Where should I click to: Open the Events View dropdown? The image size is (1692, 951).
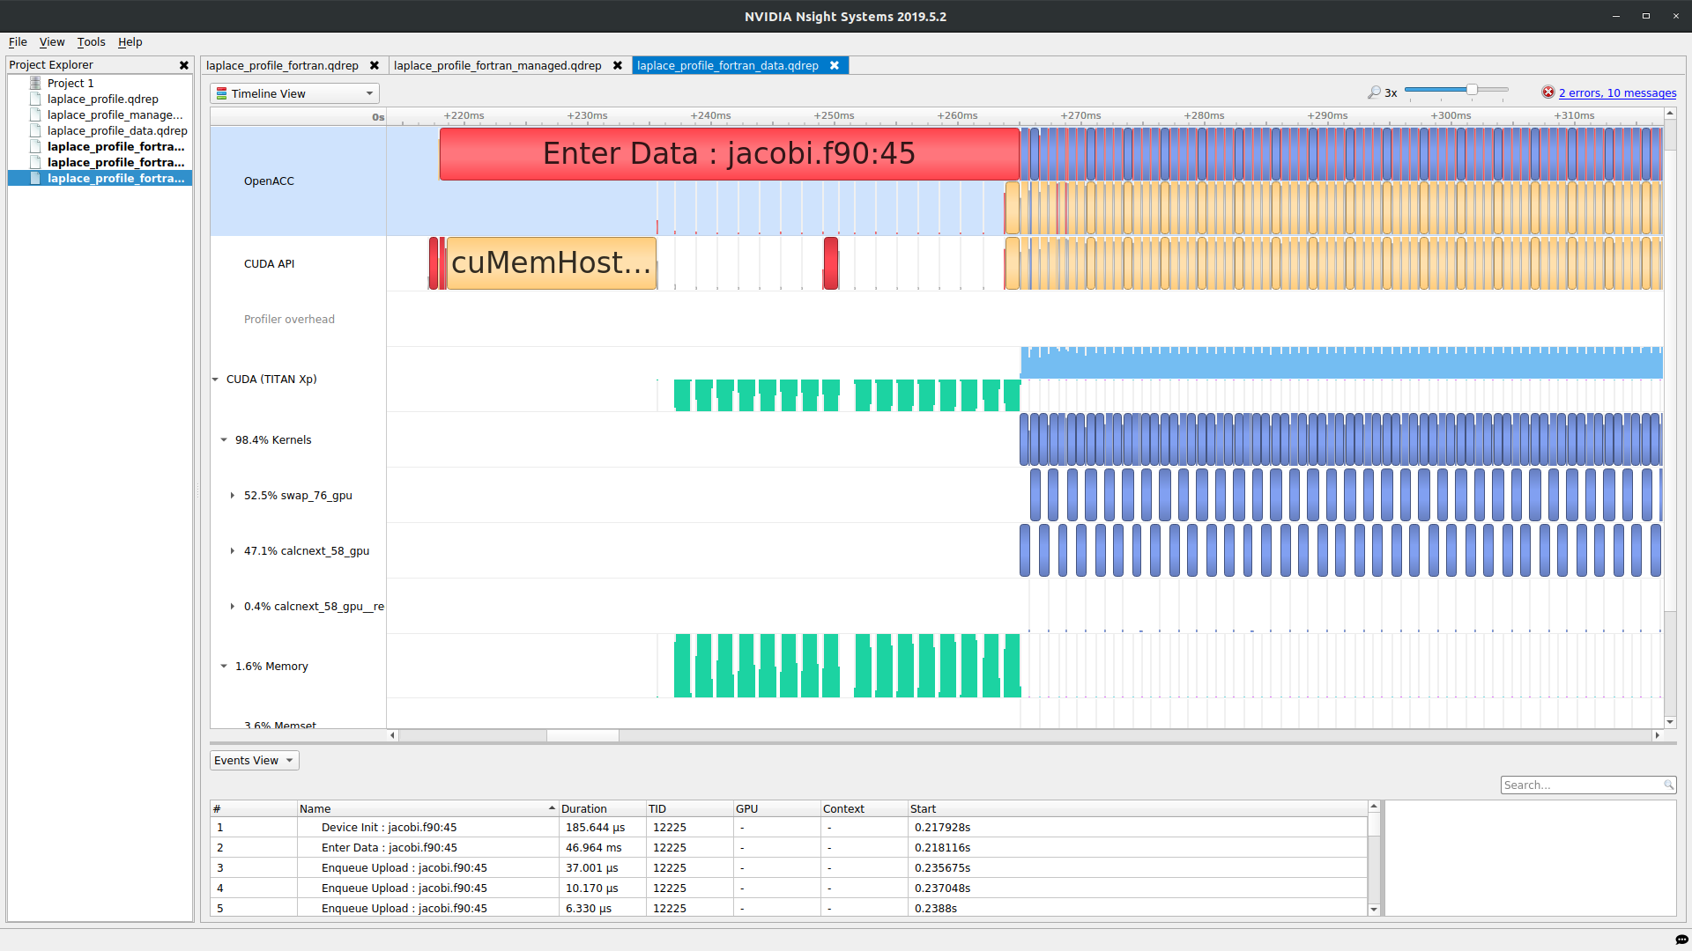click(254, 761)
